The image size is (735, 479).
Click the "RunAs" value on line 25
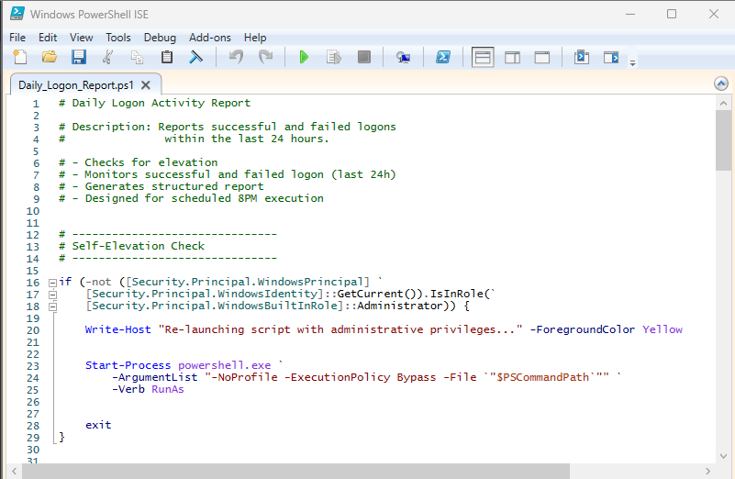point(168,389)
